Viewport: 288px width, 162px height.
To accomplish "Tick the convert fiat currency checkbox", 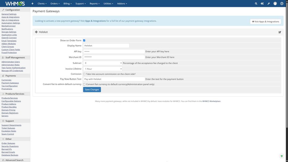I will click(x=84, y=84).
